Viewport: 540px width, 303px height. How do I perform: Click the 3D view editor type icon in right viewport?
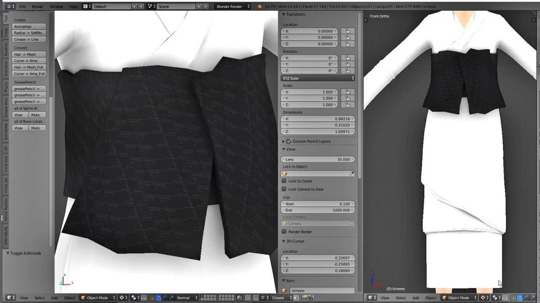[x=371, y=298]
